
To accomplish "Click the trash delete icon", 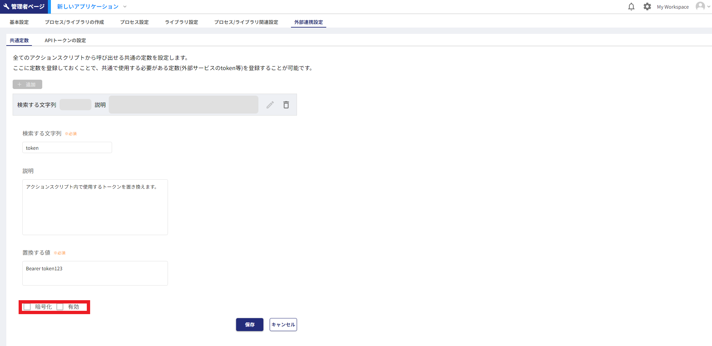I will 286,105.
